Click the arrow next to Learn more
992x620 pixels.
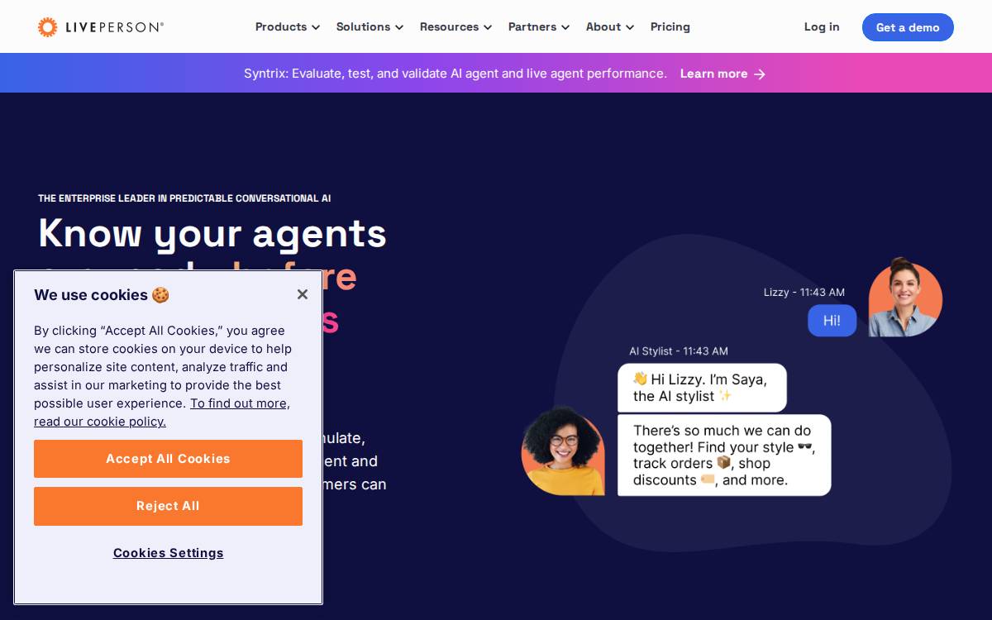tap(760, 74)
